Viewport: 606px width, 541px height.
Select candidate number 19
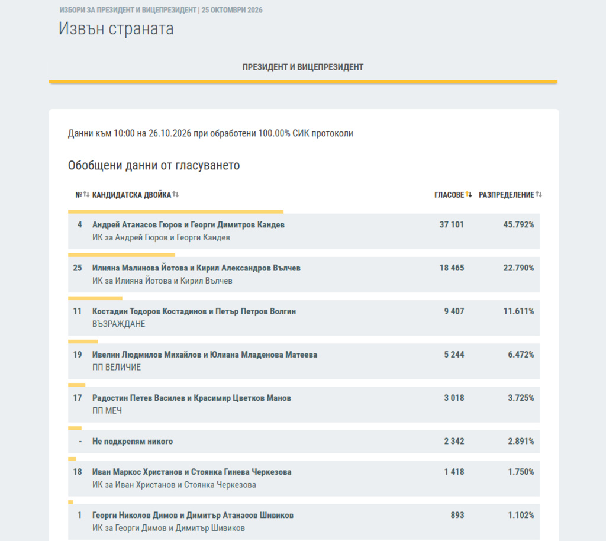pos(78,355)
